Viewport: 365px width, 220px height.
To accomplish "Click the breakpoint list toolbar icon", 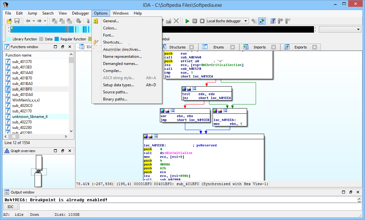I will [x=273, y=21].
